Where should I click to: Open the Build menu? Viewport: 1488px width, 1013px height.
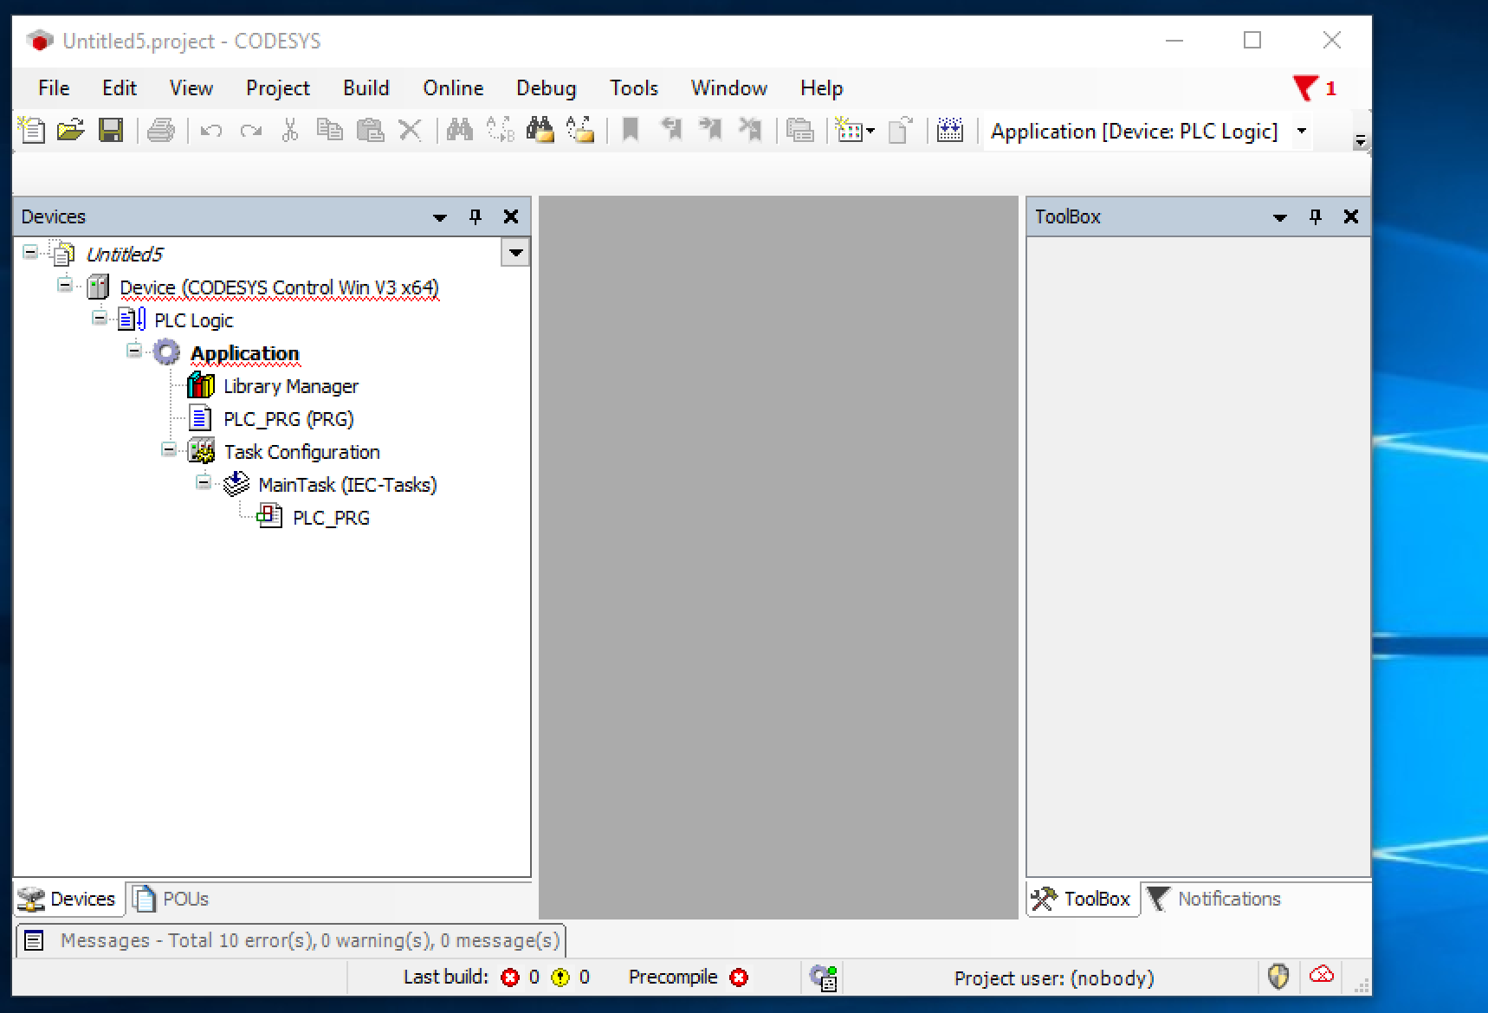366,87
